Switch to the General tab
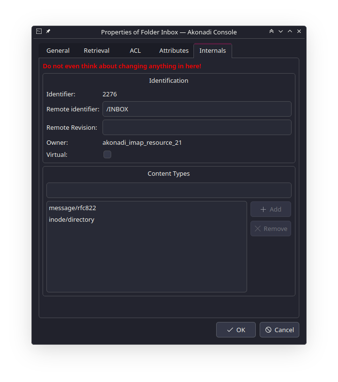Screen dimensions: 338x382 [x=58, y=51]
